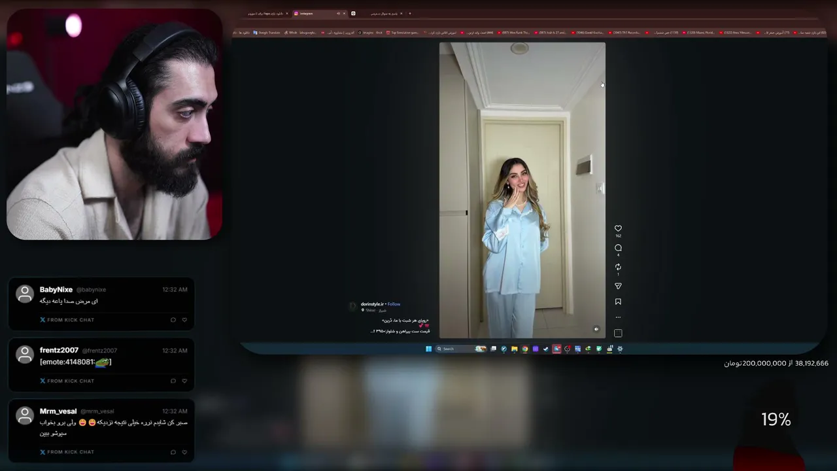Close the Instagram browser tab
Image resolution: width=837 pixels, height=471 pixels.
[344, 13]
